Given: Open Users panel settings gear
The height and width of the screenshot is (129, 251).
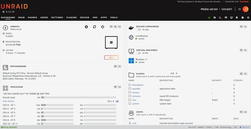Looking at the screenshot, I should pos(241,112).
